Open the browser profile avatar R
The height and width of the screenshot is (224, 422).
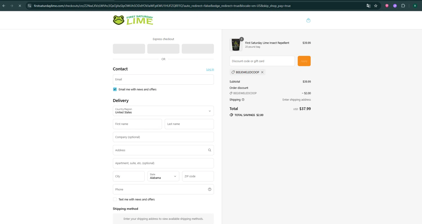point(415,6)
